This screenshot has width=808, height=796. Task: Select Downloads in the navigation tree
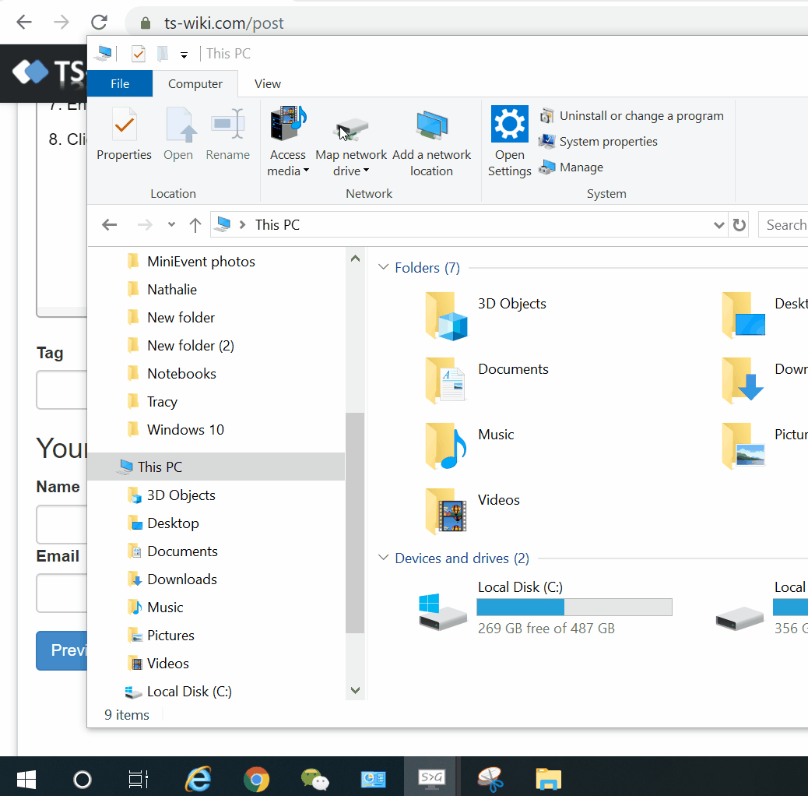point(182,579)
